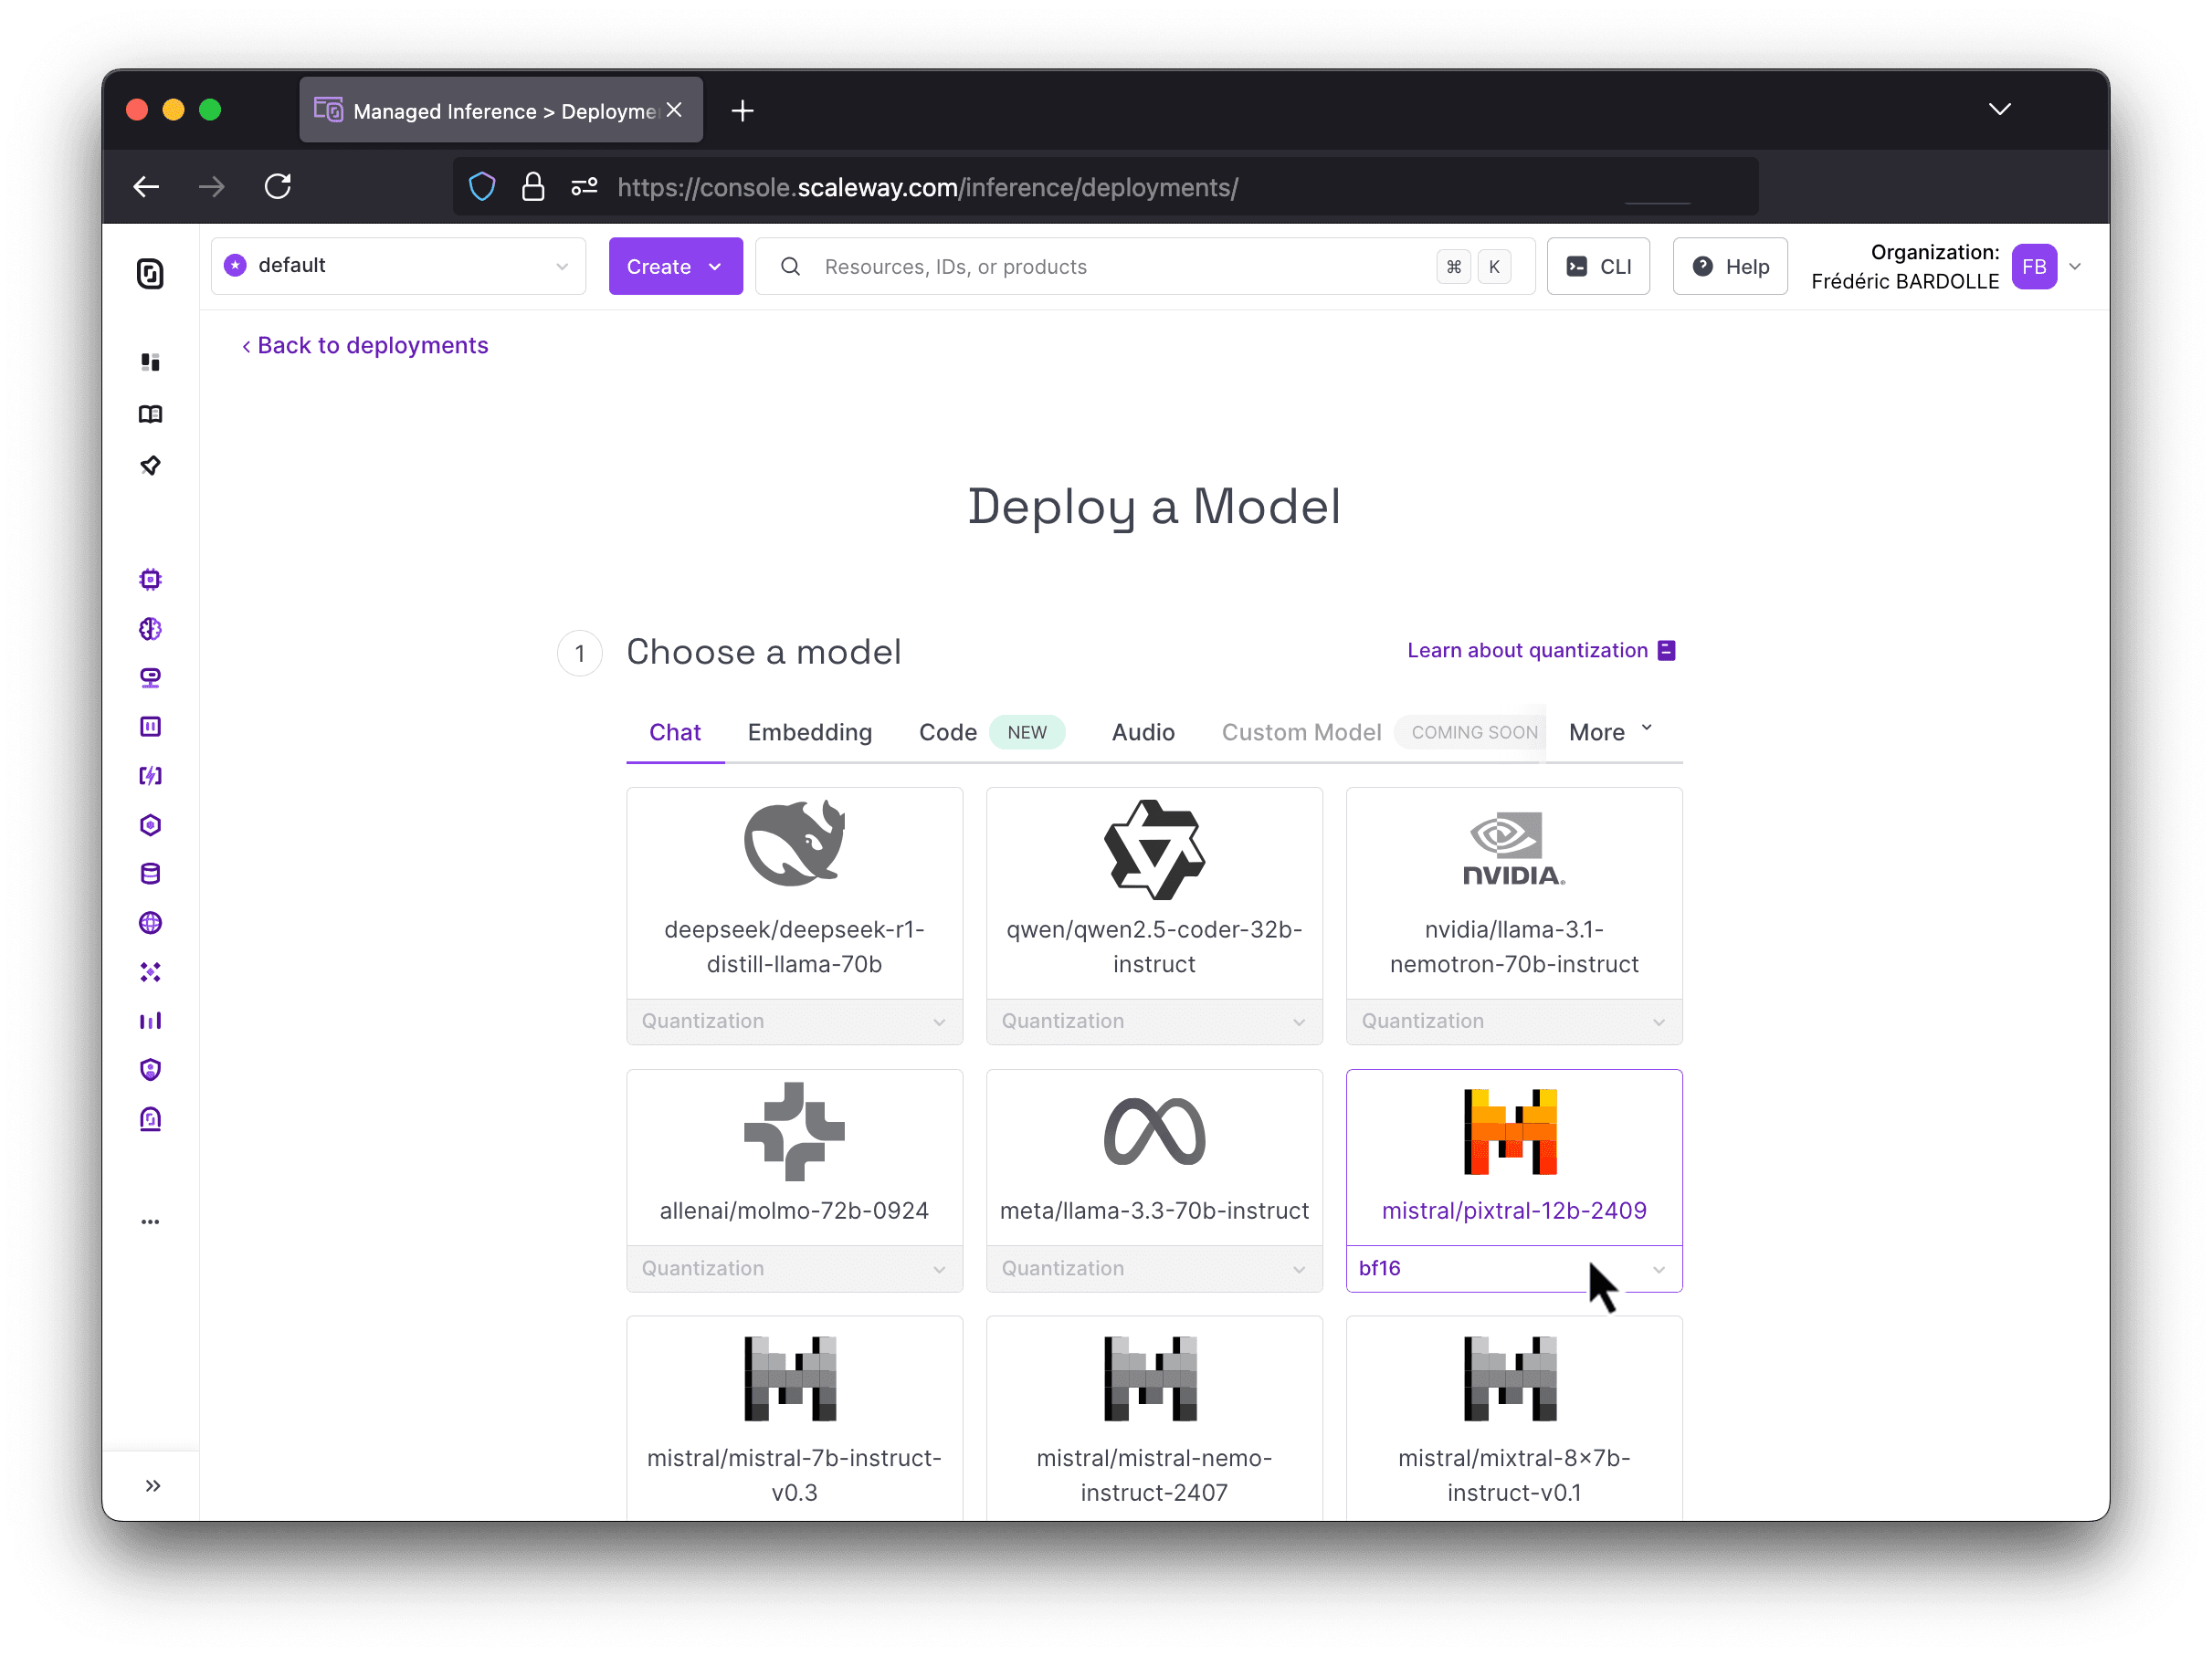Open the brain AI icon in sidebar
2212x1656 pixels.
click(x=150, y=629)
